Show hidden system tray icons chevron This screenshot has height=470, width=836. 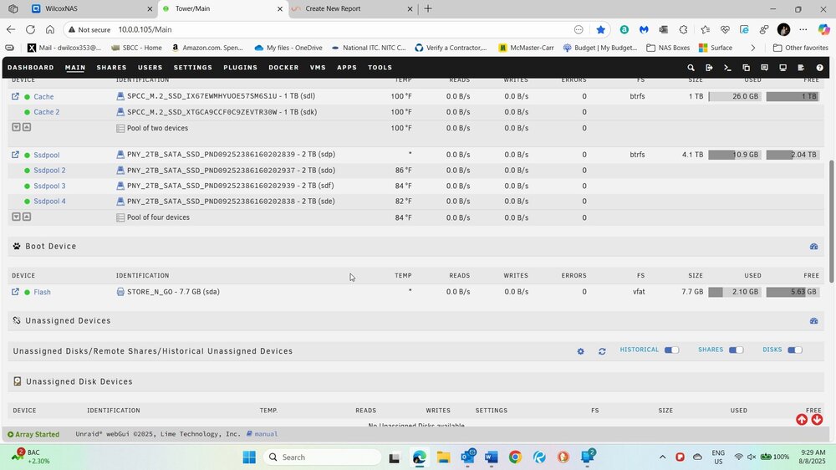click(662, 457)
